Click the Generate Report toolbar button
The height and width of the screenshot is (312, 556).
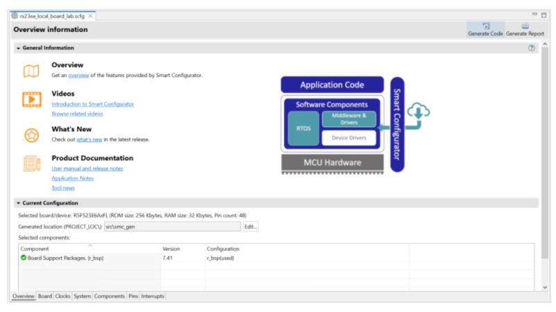point(525,30)
